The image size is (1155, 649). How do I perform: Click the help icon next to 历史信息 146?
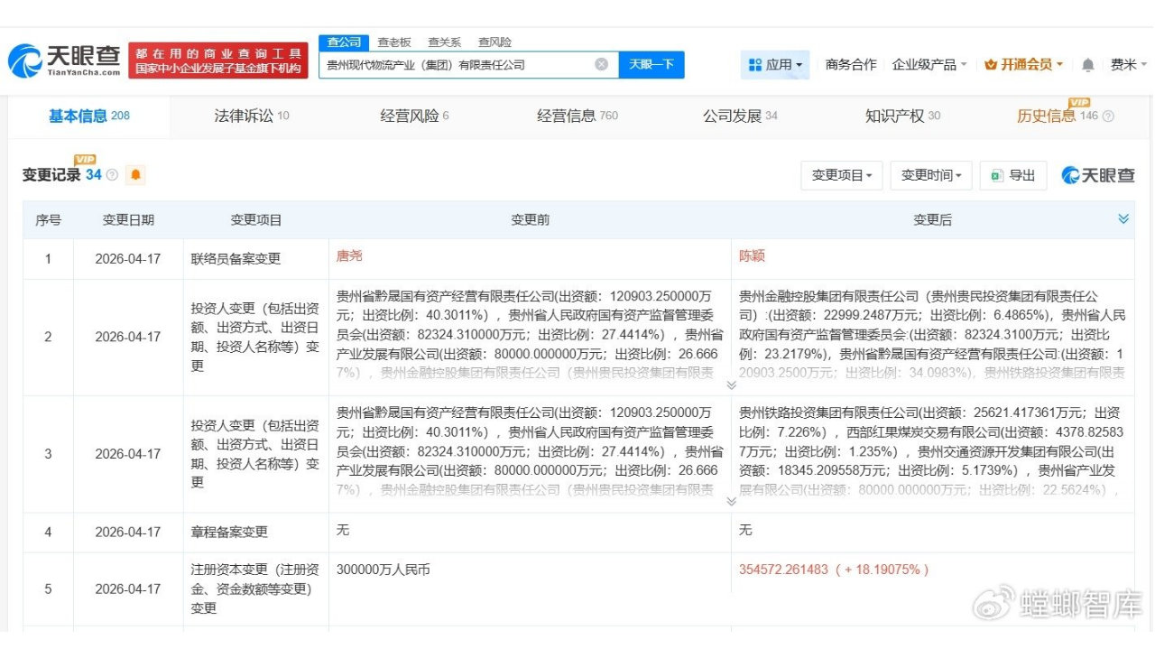click(1108, 116)
